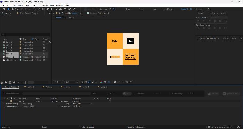The height and width of the screenshot is (129, 243).
Task: Open grid and guide options icon
Action: 96,82
